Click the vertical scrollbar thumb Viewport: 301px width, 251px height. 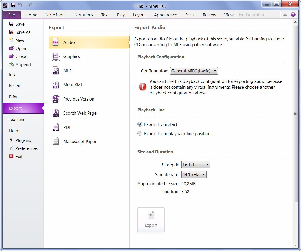tap(295, 114)
